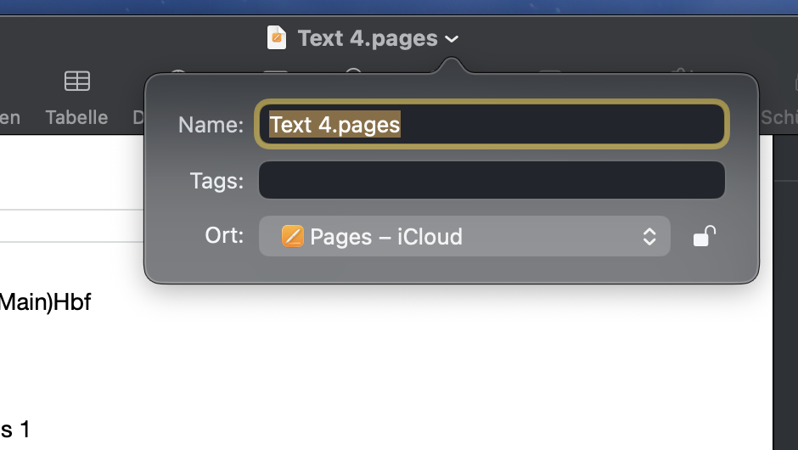Click the partially visible toolbar label left of Tabelle
Screen dimensions: 798x450
10,117
